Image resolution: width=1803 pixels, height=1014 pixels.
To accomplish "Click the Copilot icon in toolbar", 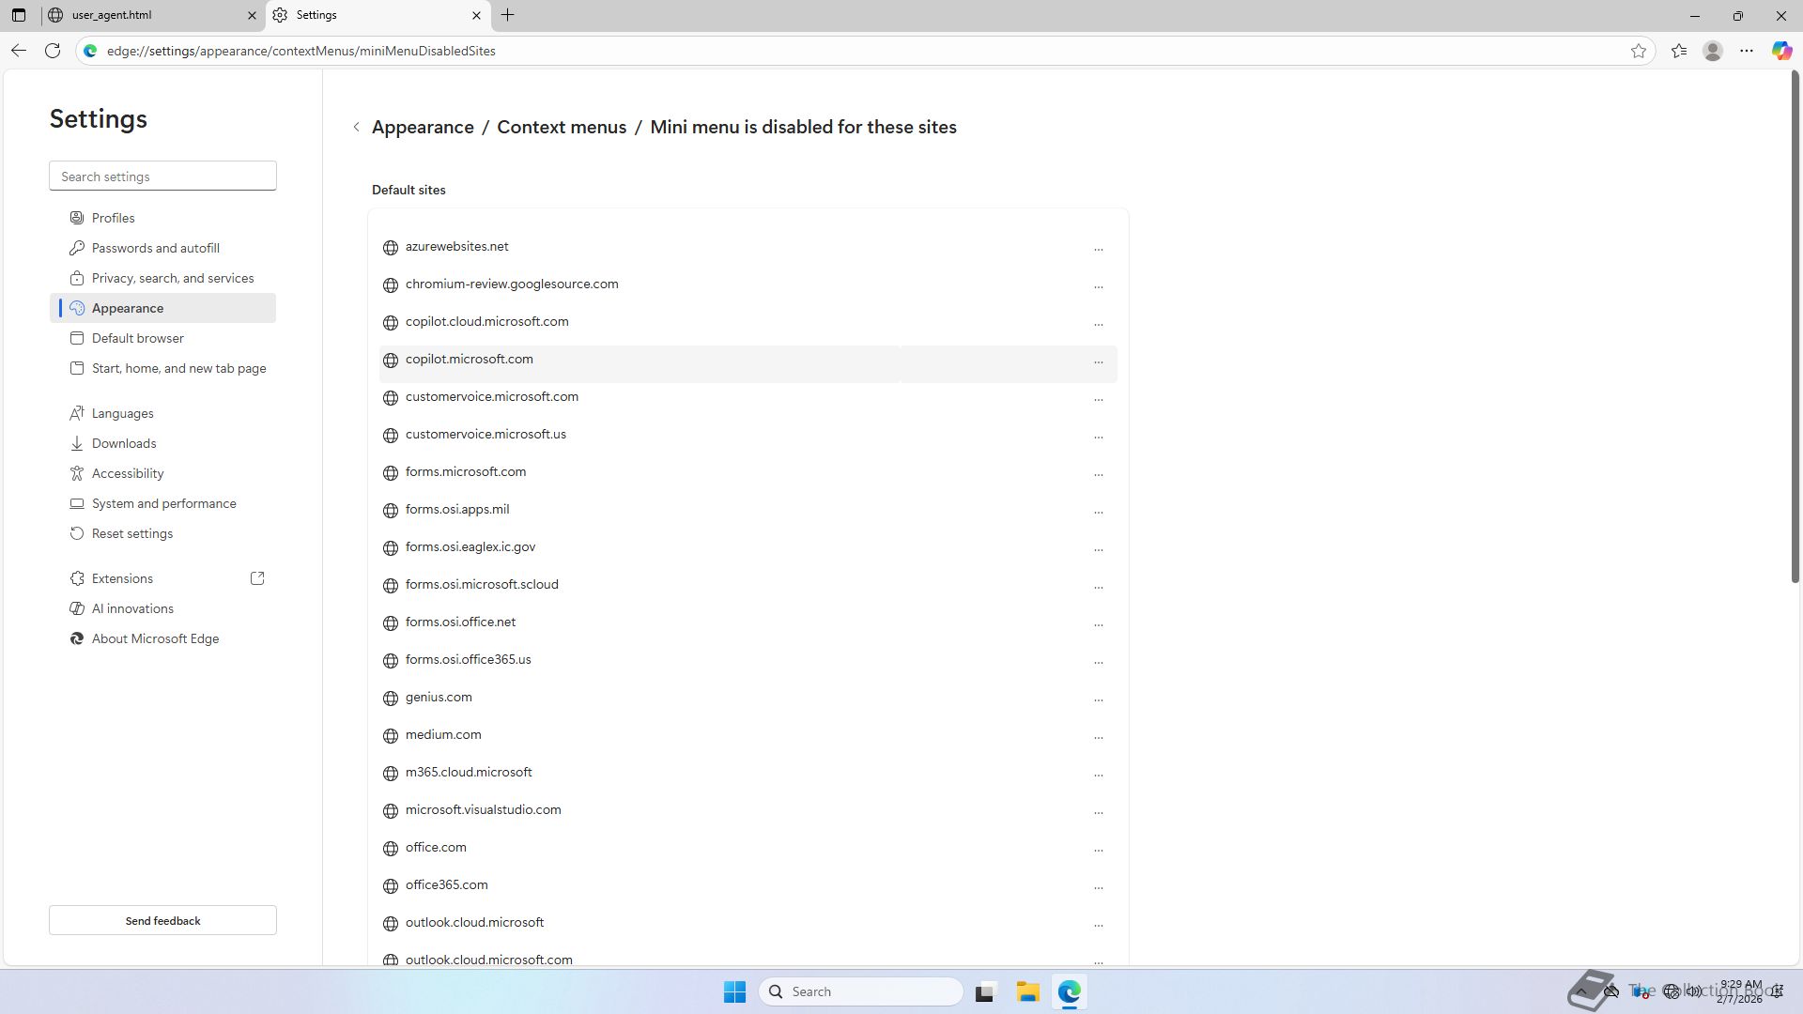I will [x=1781, y=51].
